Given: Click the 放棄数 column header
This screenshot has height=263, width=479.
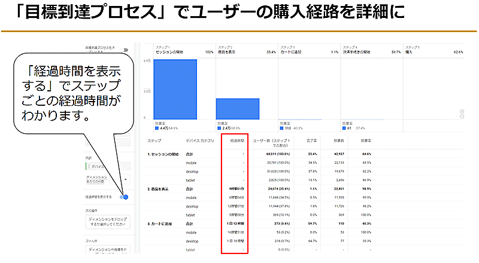Looking at the screenshot, I should pos(338,142).
